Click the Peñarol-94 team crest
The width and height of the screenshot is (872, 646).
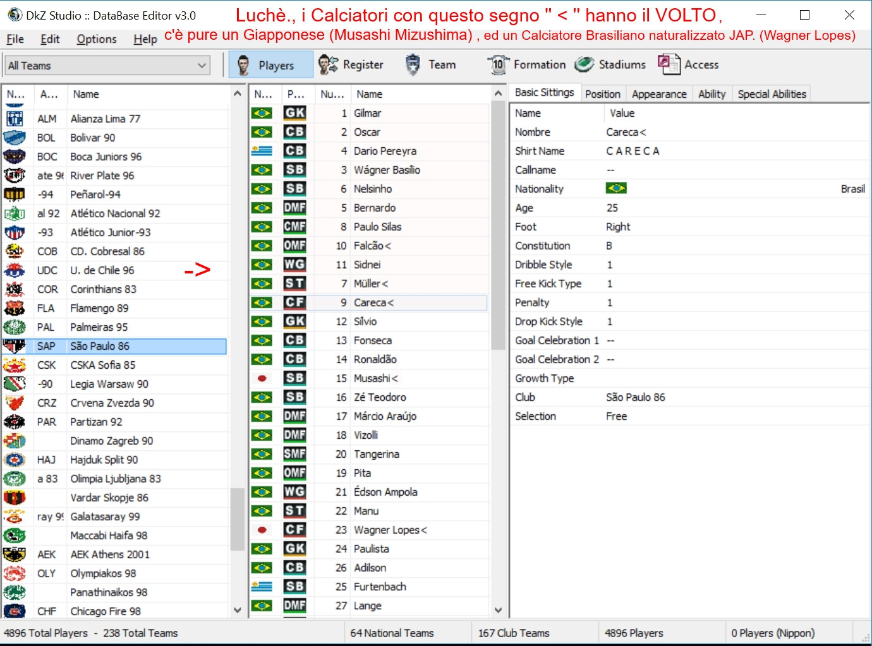[15, 194]
